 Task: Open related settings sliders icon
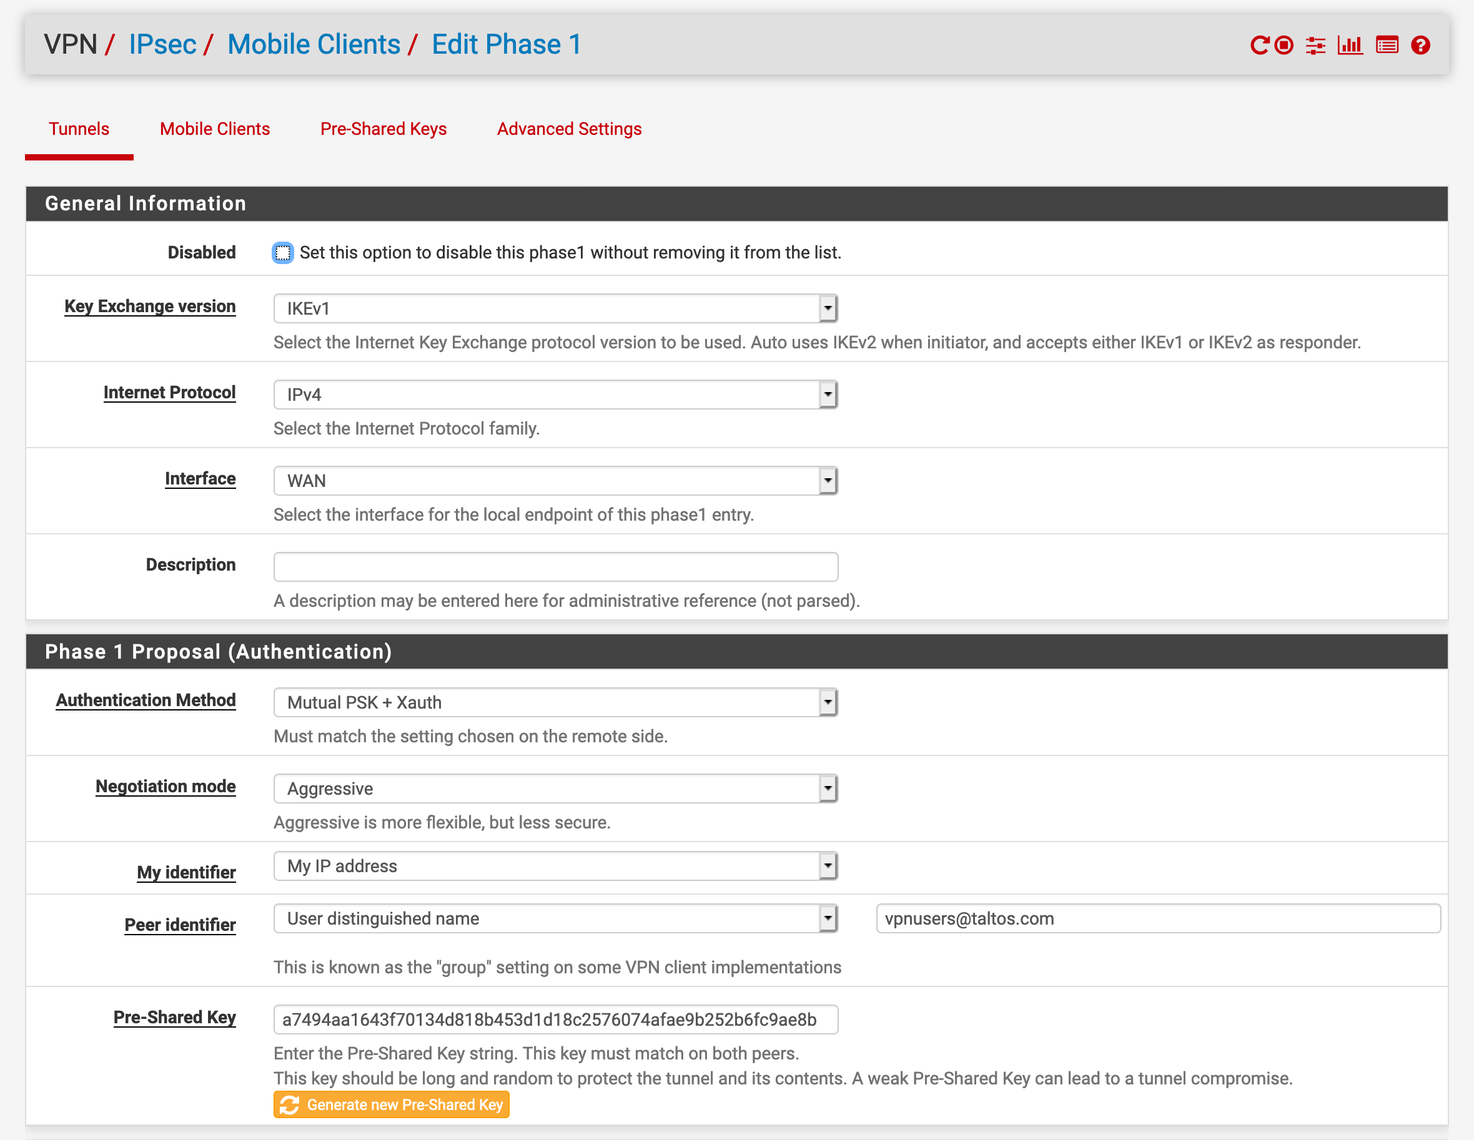(1315, 45)
